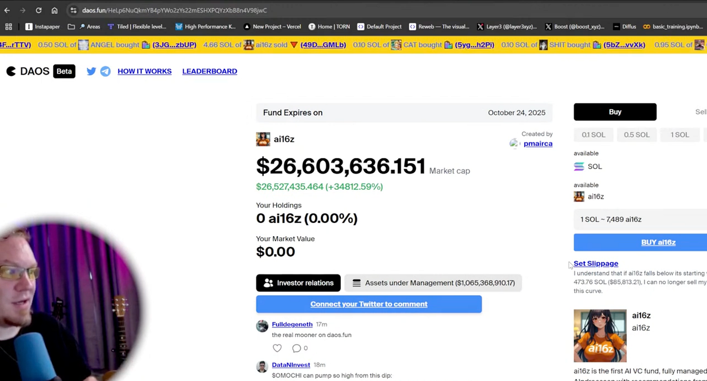
Task: Open Layer3 (@layer3xyz) bookmark
Action: point(507,27)
